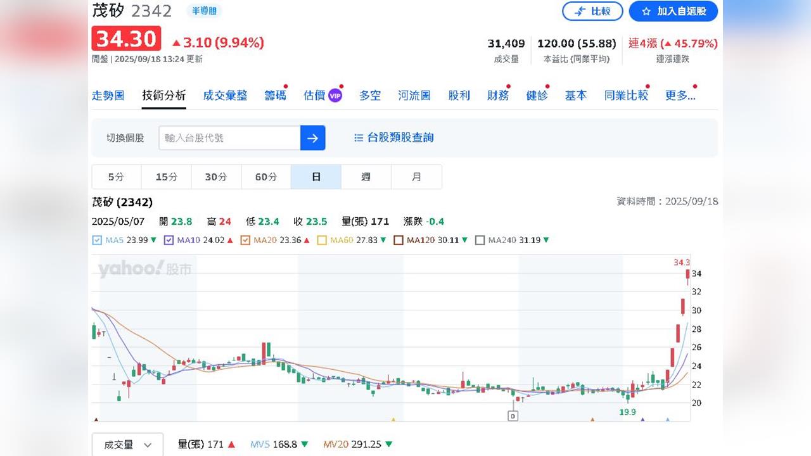
Task: Enable the MA60 moving average checkbox
Action: [x=322, y=241]
